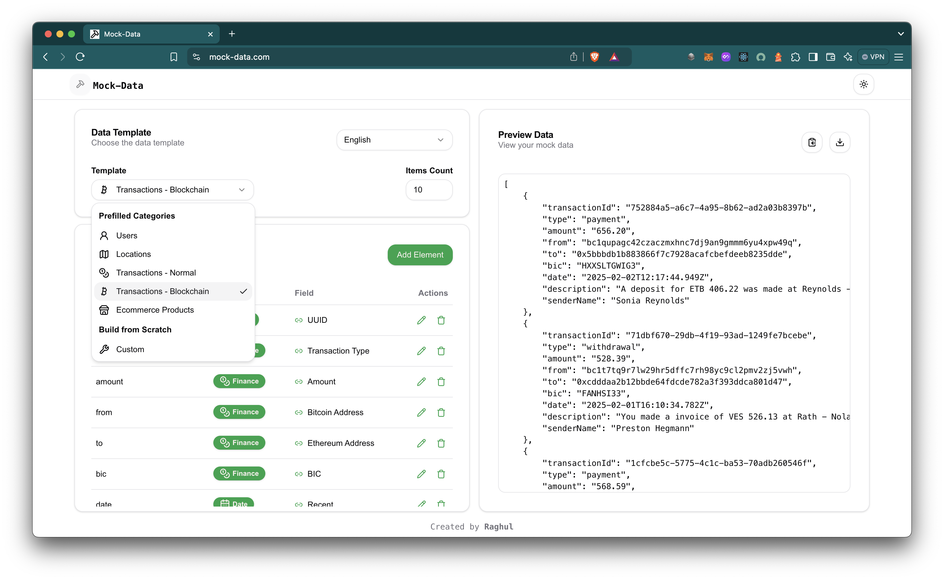Edit the Transaction Type row
The height and width of the screenshot is (580, 944).
point(421,351)
